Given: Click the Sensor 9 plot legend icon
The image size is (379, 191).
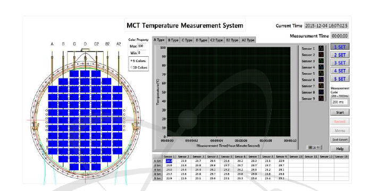Looking at the screenshot, I should pyautogui.click(x=321, y=98).
